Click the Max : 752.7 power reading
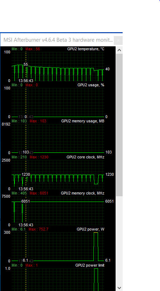 pyautogui.click(x=38, y=229)
